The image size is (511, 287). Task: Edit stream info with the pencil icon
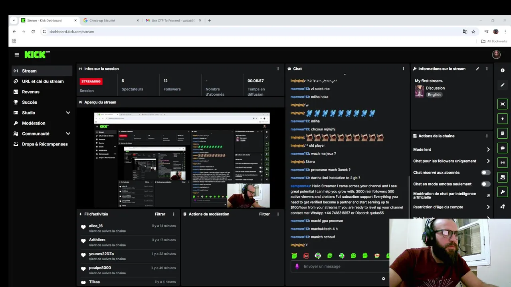[477, 69]
